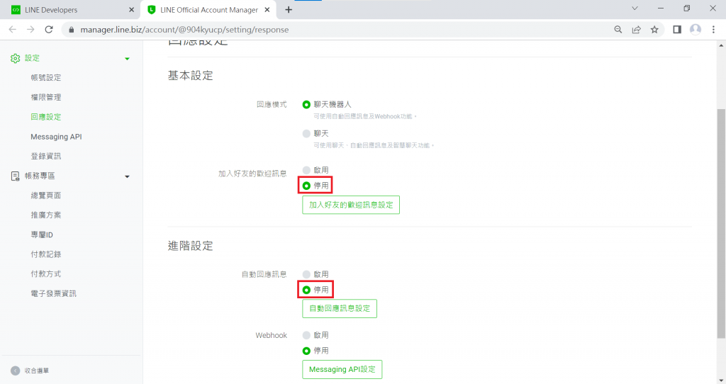726x384 pixels.
Task: Click the scrollbar down arrow
Action: pyautogui.click(x=721, y=380)
